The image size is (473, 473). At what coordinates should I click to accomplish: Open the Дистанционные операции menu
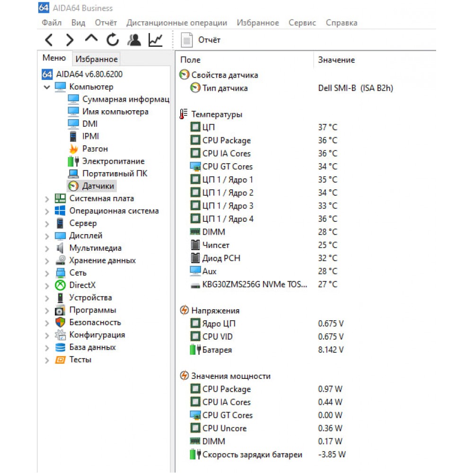coord(177,23)
